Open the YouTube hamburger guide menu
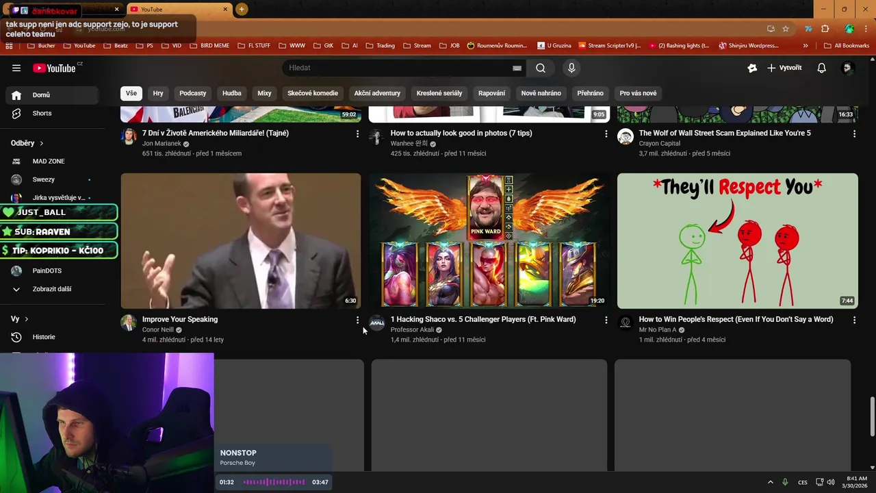This screenshot has height=493, width=876. pos(16,68)
